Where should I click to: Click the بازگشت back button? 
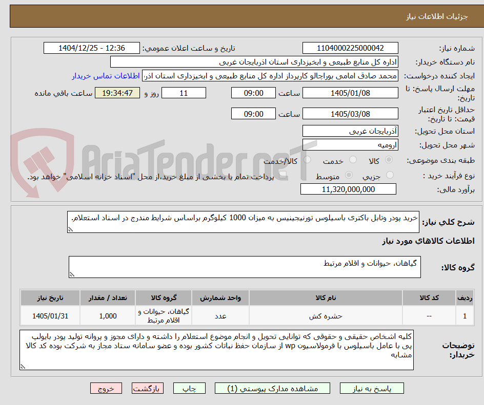coord(147,388)
